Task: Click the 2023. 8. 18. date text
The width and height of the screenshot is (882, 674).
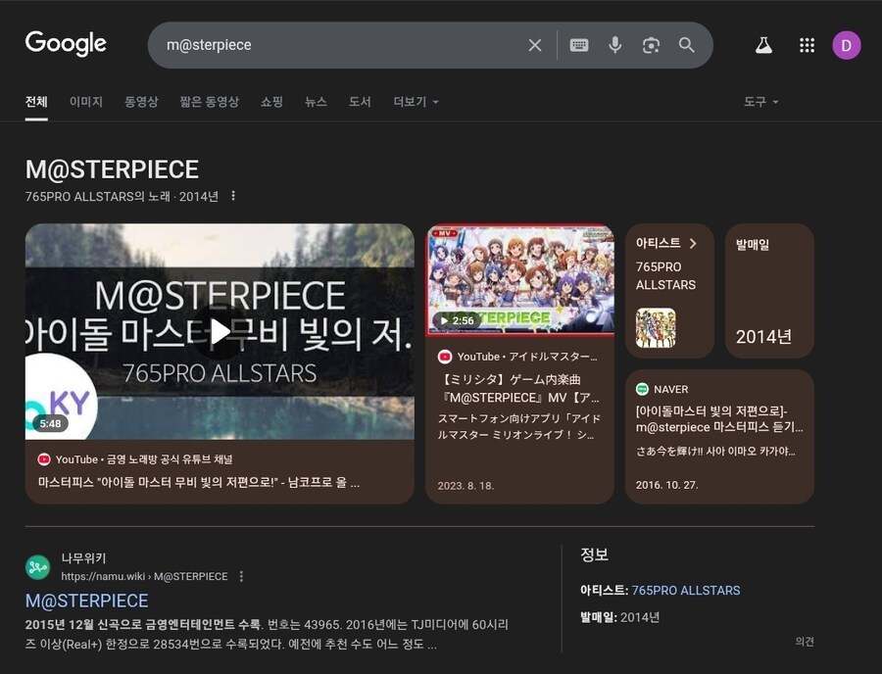Action: [465, 486]
